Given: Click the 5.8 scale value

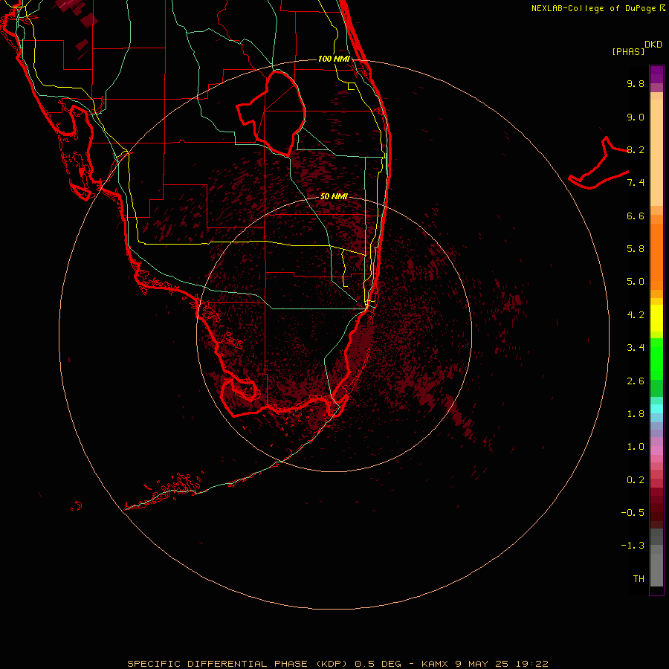Looking at the screenshot, I should pos(636,249).
